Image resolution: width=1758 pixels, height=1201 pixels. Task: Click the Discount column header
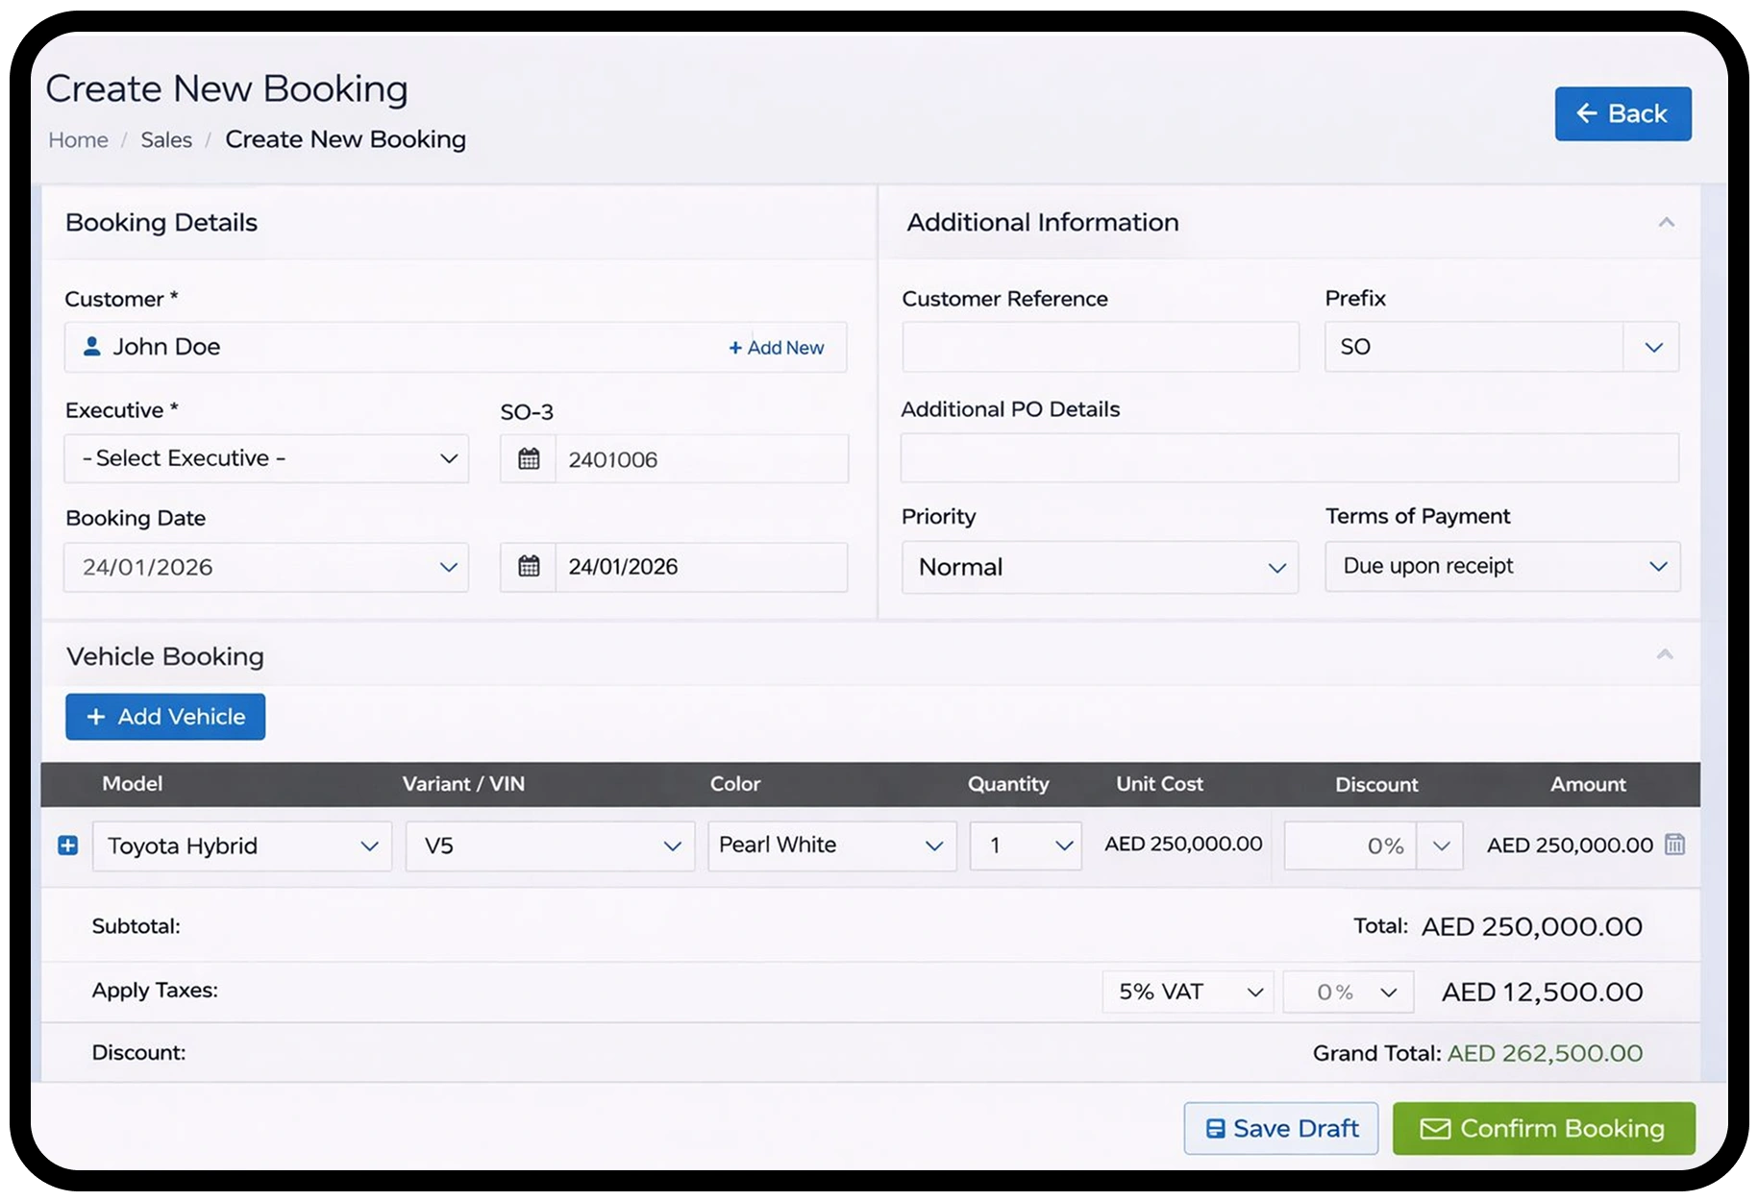(1376, 784)
